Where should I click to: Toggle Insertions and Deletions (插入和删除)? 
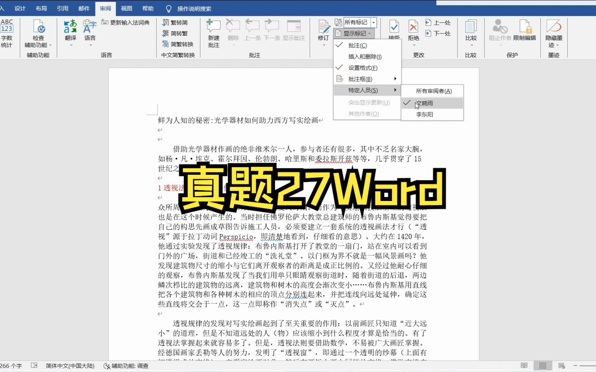pyautogui.click(x=367, y=56)
